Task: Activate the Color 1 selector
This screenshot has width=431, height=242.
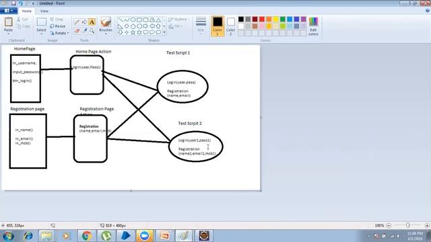Action: pyautogui.click(x=217, y=26)
